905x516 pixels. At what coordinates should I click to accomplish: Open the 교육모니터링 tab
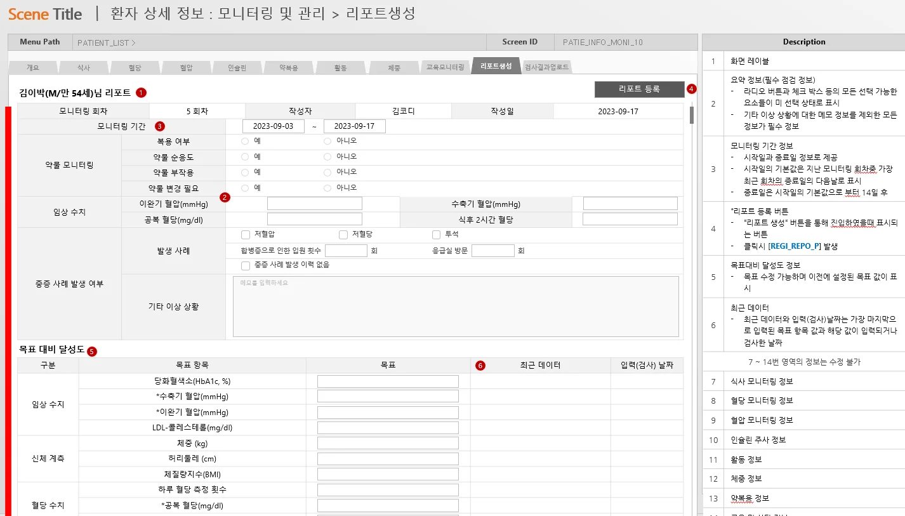446,67
